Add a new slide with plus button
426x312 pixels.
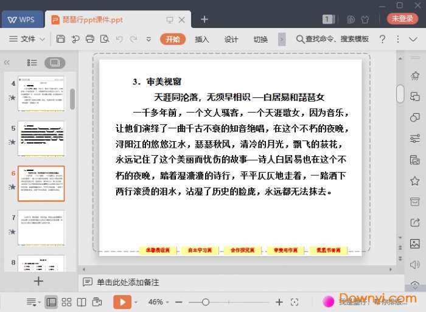[38, 281]
